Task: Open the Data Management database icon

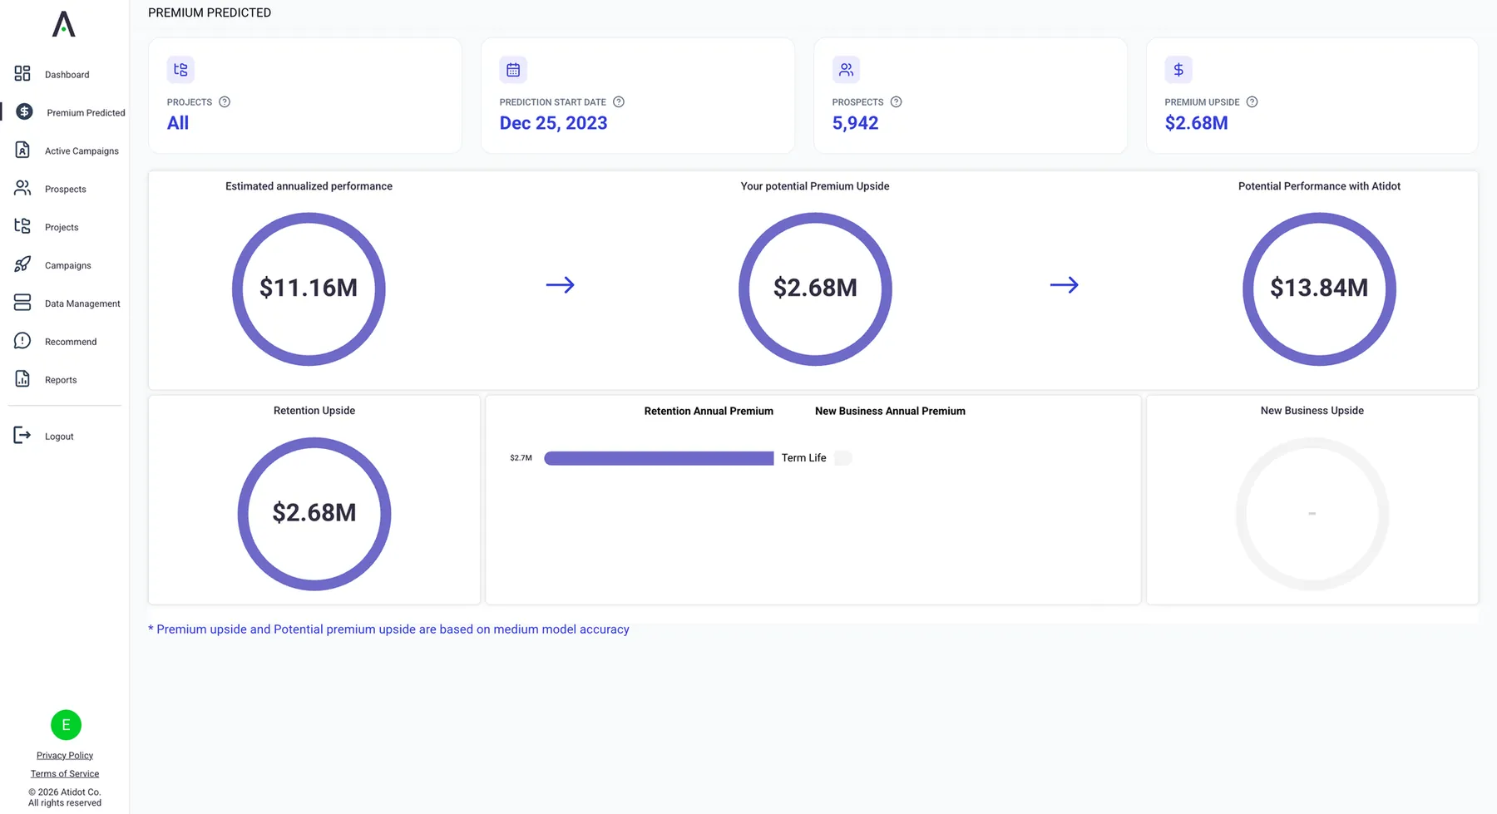Action: point(22,303)
